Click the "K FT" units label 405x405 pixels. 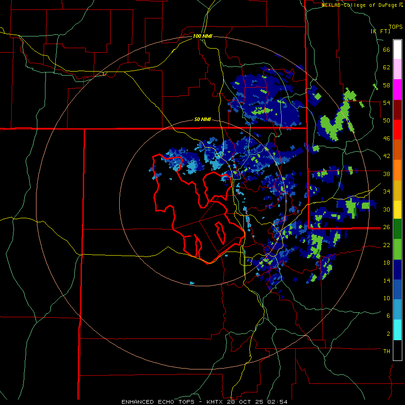pos(380,31)
